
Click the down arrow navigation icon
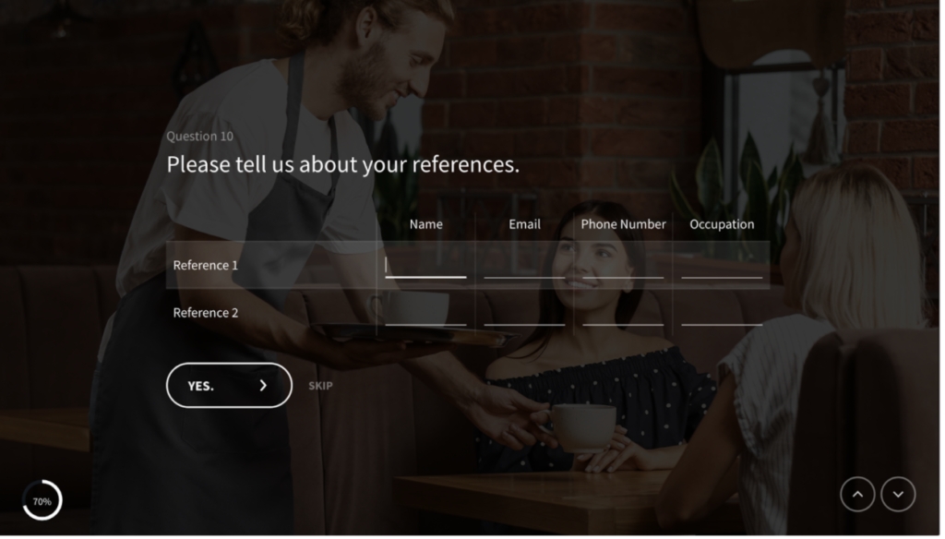click(x=903, y=497)
